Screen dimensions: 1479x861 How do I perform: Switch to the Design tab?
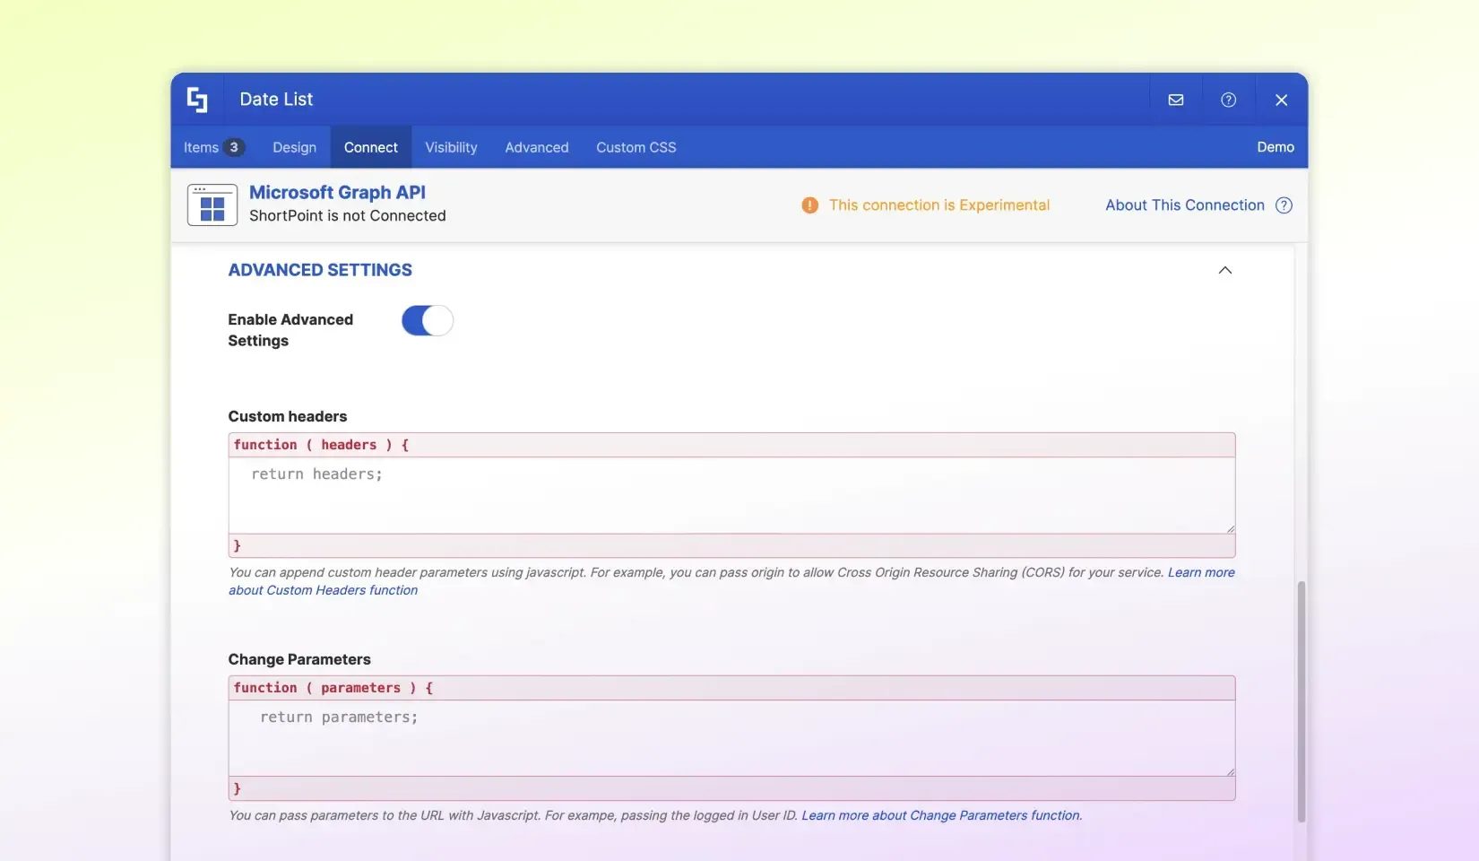pyautogui.click(x=294, y=147)
